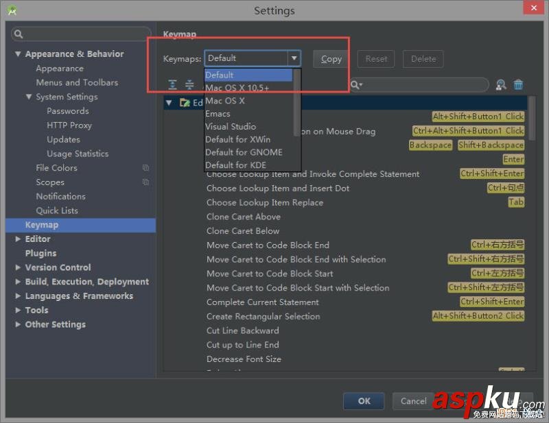Click the Copy button
The height and width of the screenshot is (423, 549).
(x=330, y=58)
